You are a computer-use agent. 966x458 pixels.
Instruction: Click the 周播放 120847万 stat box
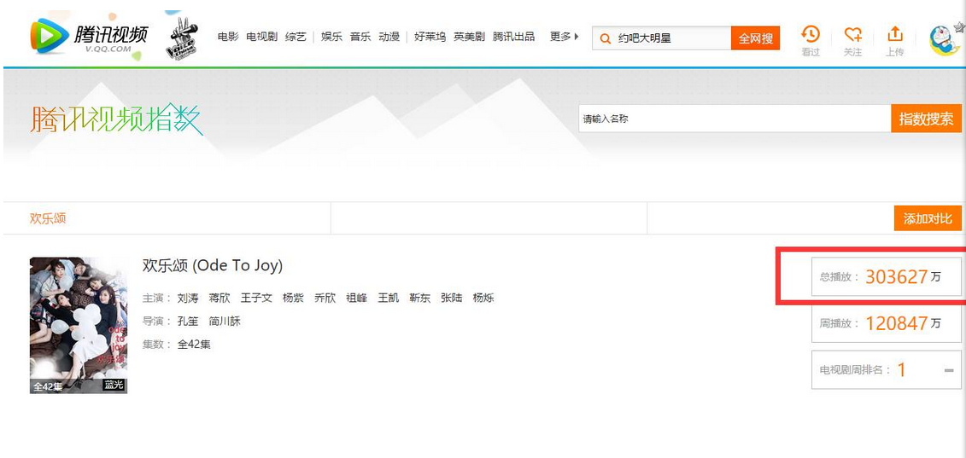886,323
